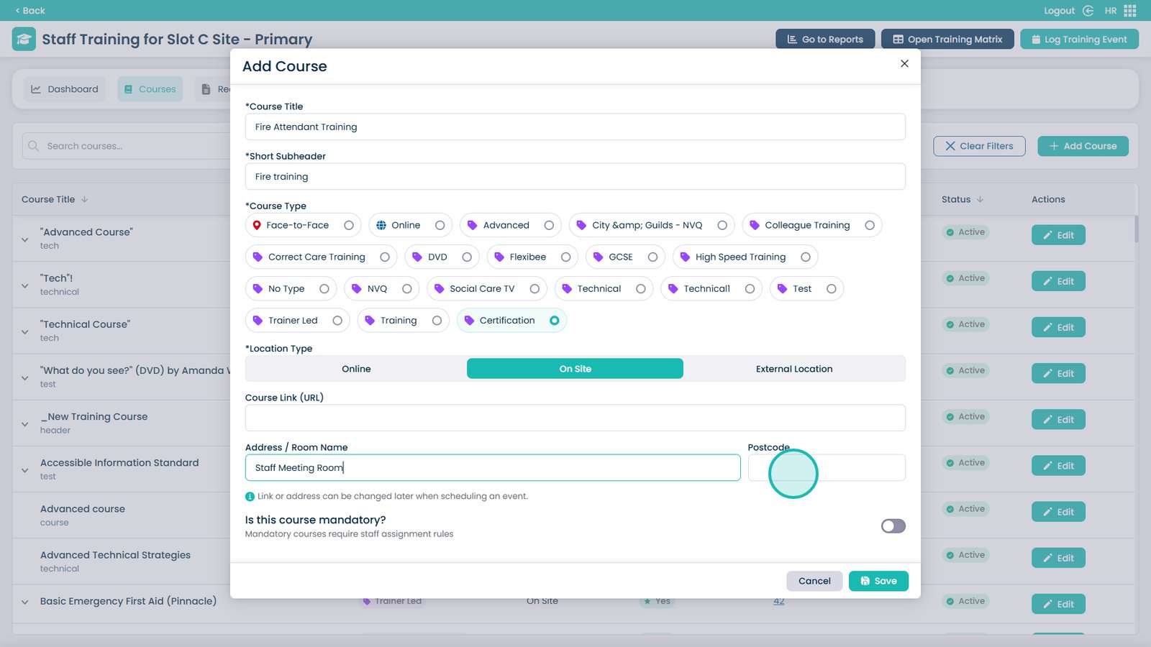Select the Certification course type
This screenshot has height=647, width=1151.
point(511,321)
